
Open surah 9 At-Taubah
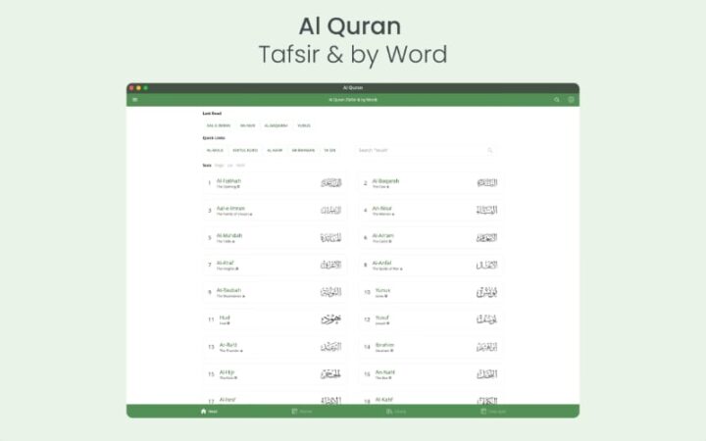click(x=275, y=292)
